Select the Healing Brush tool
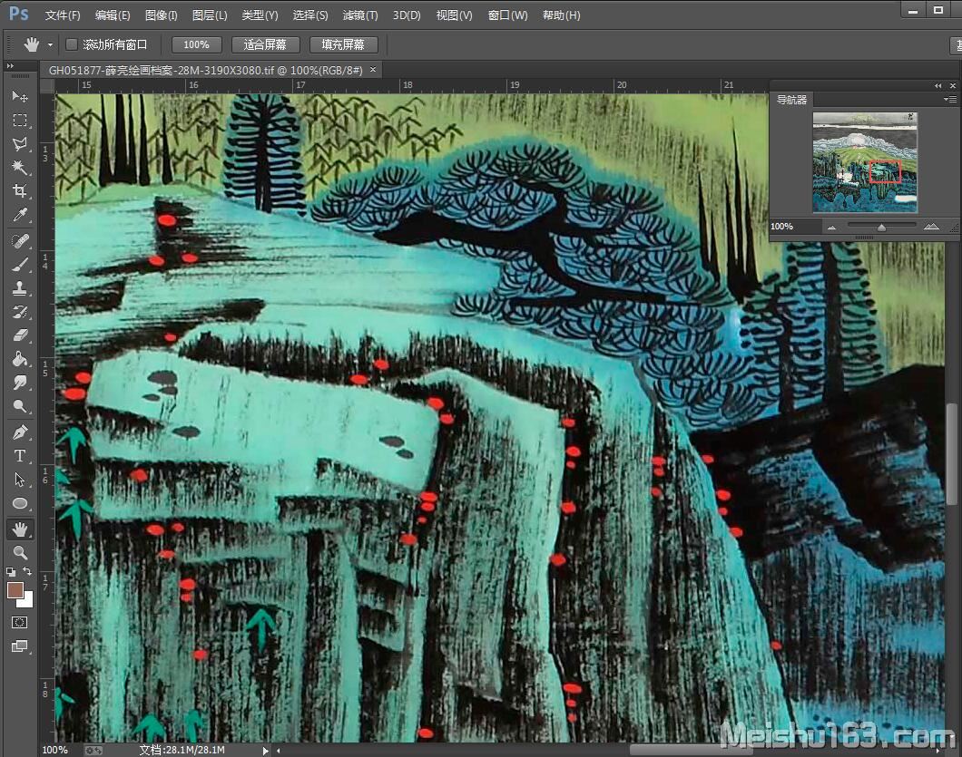962x757 pixels. 20,241
